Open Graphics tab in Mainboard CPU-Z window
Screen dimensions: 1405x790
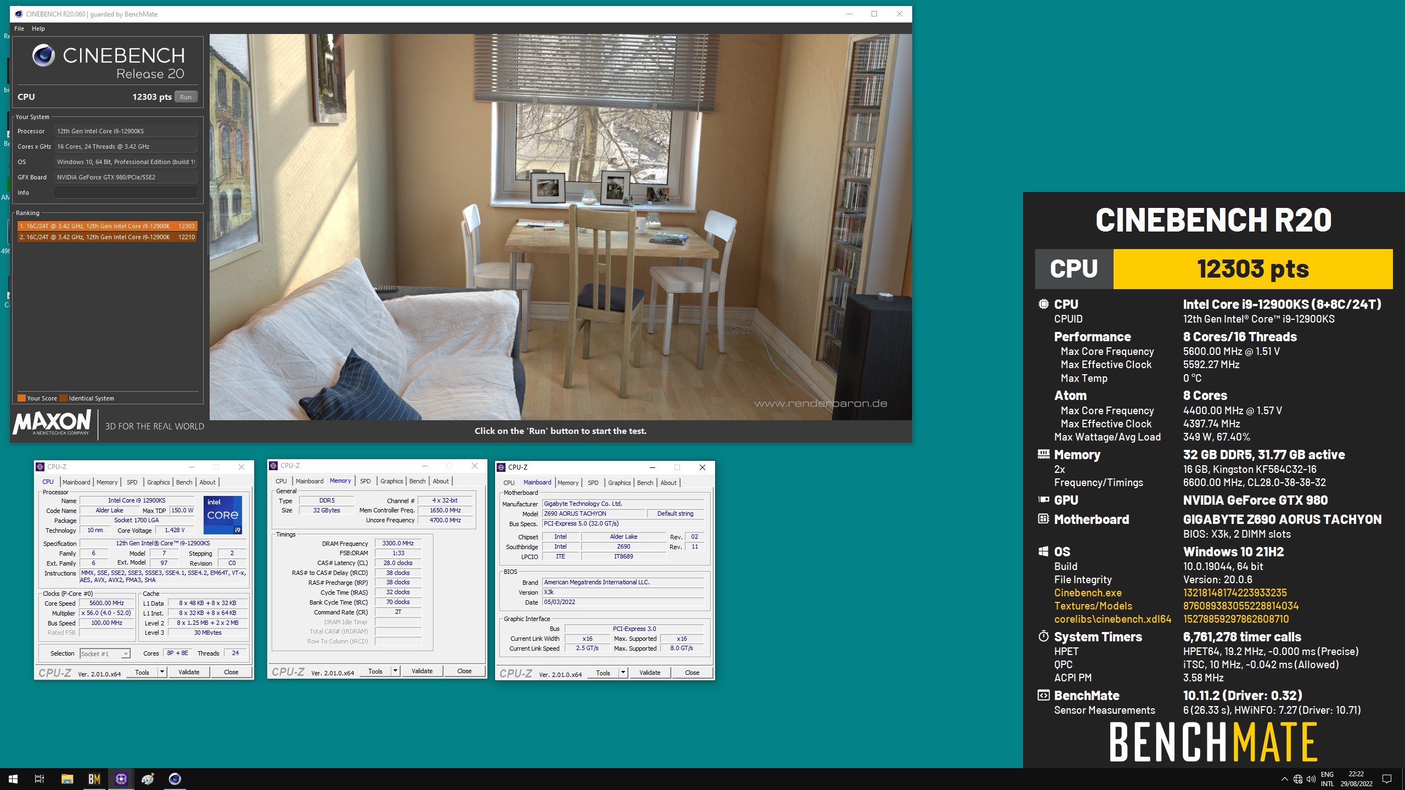620,483
